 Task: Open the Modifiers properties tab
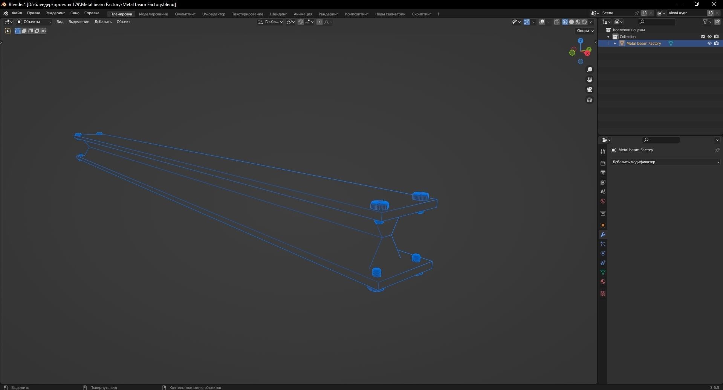tap(603, 235)
